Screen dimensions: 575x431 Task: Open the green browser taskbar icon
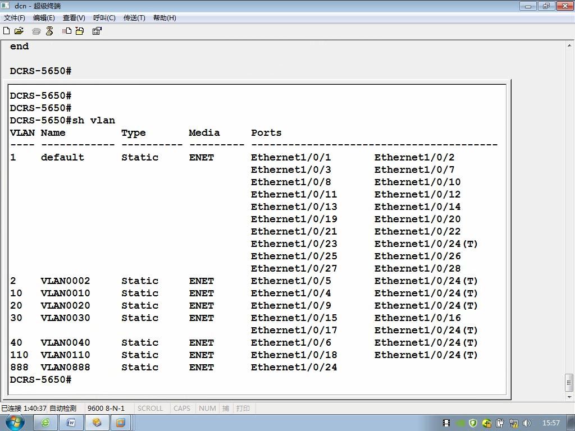(45, 423)
